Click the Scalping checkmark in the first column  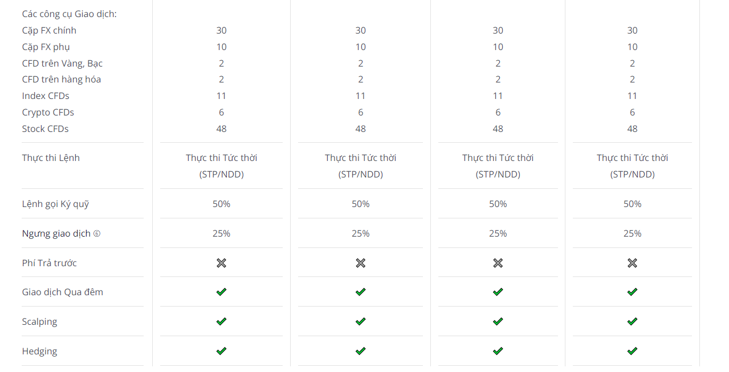pyautogui.click(x=221, y=321)
